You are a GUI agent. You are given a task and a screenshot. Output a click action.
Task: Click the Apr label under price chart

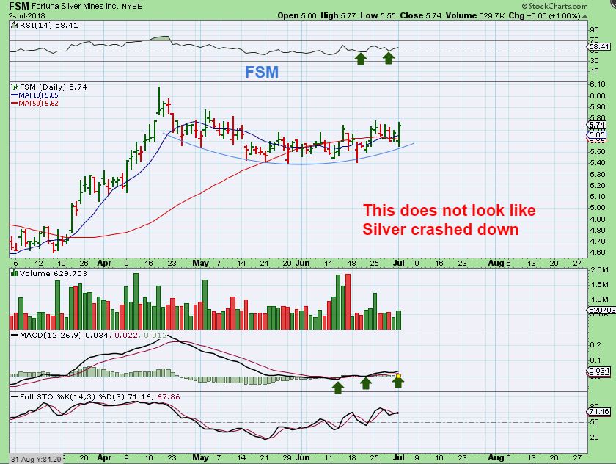click(x=104, y=263)
